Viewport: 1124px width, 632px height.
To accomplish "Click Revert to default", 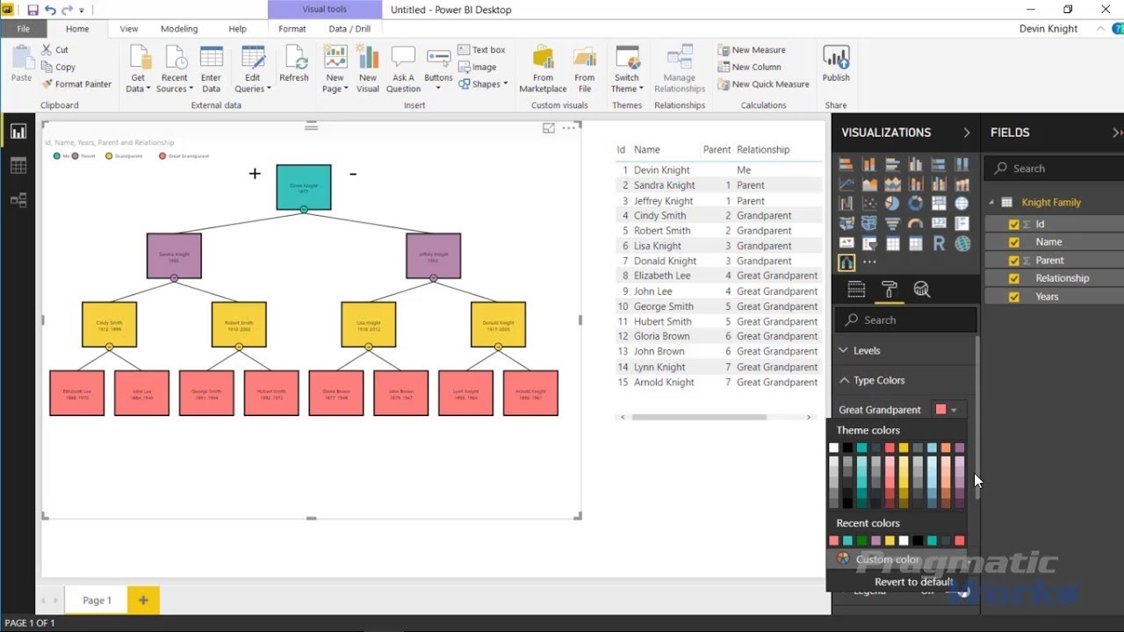I will (914, 582).
